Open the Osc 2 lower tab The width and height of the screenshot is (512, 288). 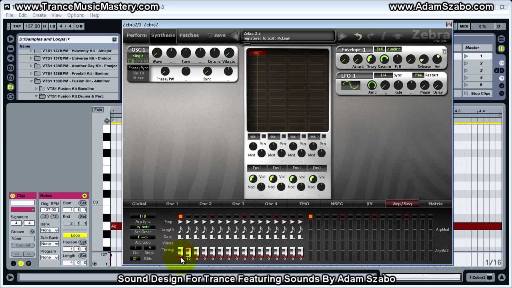click(x=206, y=204)
